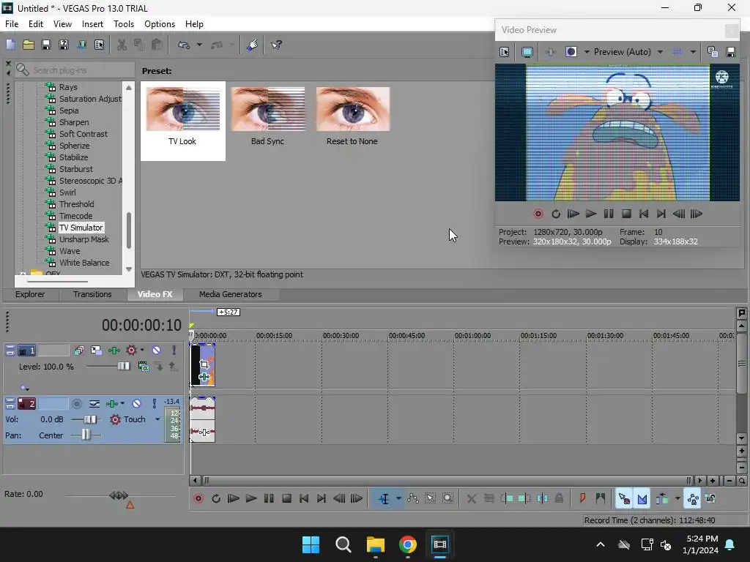Click the Render As toolbar icon
The width and height of the screenshot is (750, 562).
[x=81, y=45]
